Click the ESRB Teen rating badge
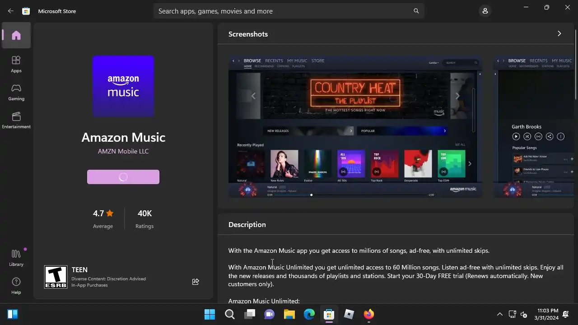 (56, 277)
